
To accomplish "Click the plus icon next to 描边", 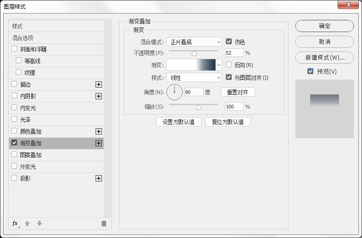I will [x=99, y=84].
